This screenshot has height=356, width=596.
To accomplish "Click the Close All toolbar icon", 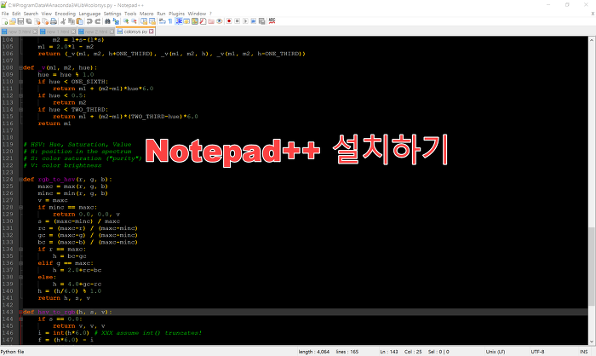I will coord(45,21).
